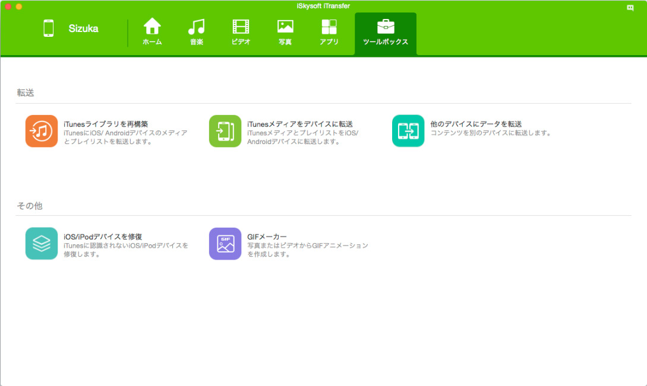Click the purple GIF maker icon
Screen dimensions: 647x386
pos(225,244)
